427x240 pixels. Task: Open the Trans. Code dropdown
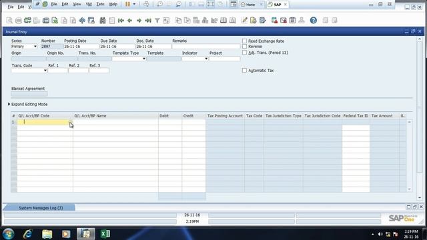tap(45, 71)
